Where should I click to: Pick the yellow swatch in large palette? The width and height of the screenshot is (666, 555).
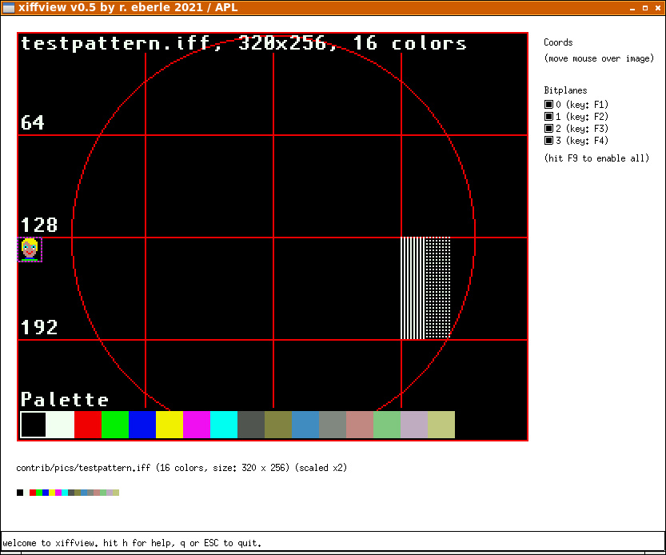pos(169,424)
